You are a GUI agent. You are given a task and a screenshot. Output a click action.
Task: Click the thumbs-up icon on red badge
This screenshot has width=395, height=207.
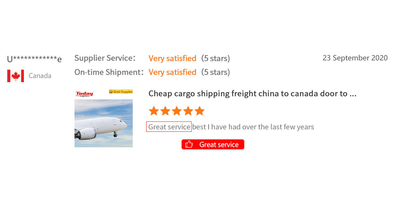[x=189, y=145]
